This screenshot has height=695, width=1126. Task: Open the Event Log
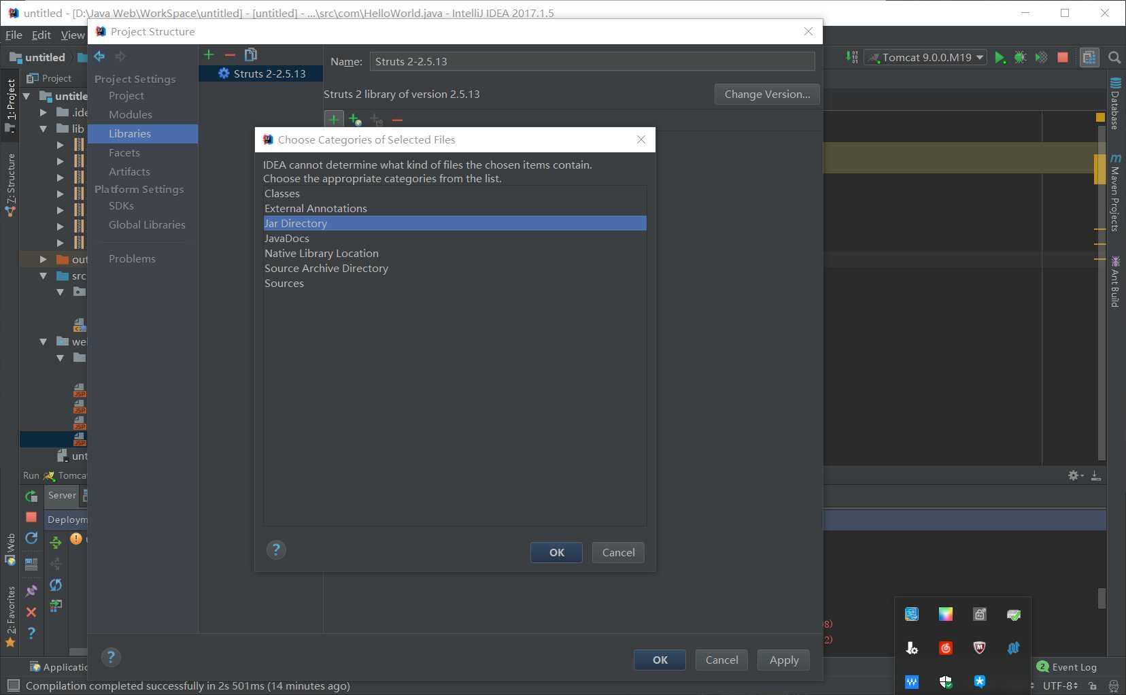coord(1066,667)
